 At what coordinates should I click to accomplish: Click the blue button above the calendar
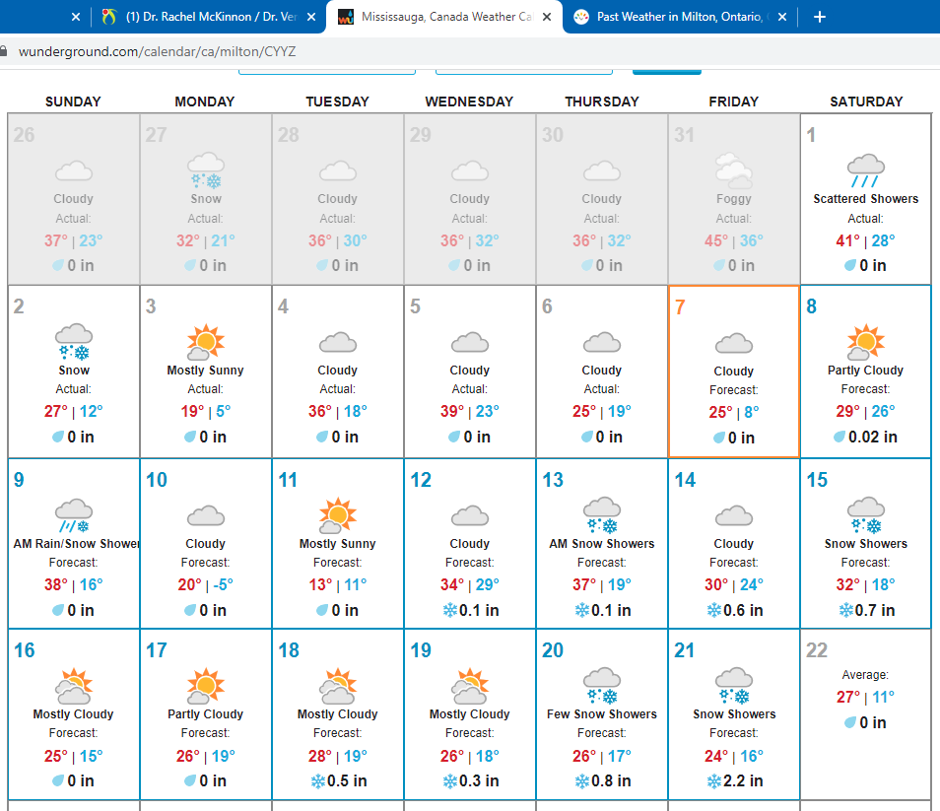pyautogui.click(x=667, y=71)
